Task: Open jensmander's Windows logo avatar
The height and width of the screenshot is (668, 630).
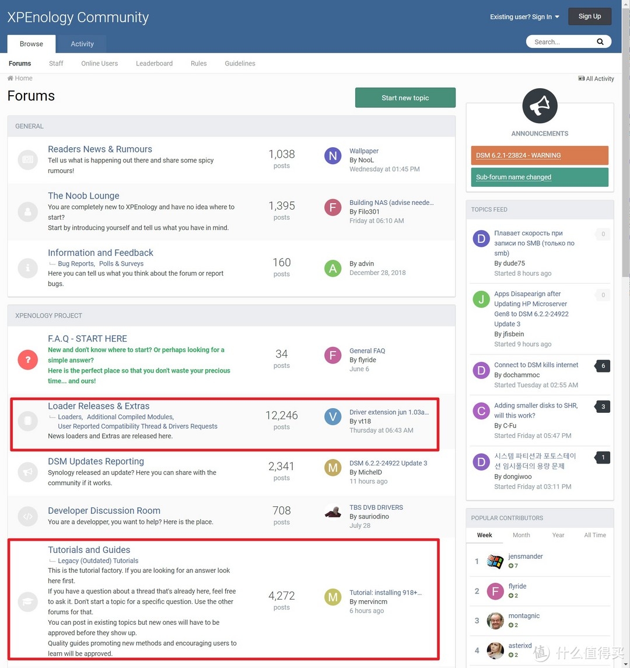Action: [x=495, y=561]
